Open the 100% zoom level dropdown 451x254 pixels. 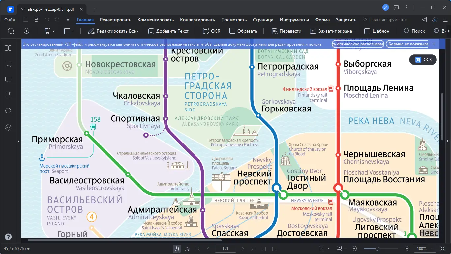[x=424, y=249]
